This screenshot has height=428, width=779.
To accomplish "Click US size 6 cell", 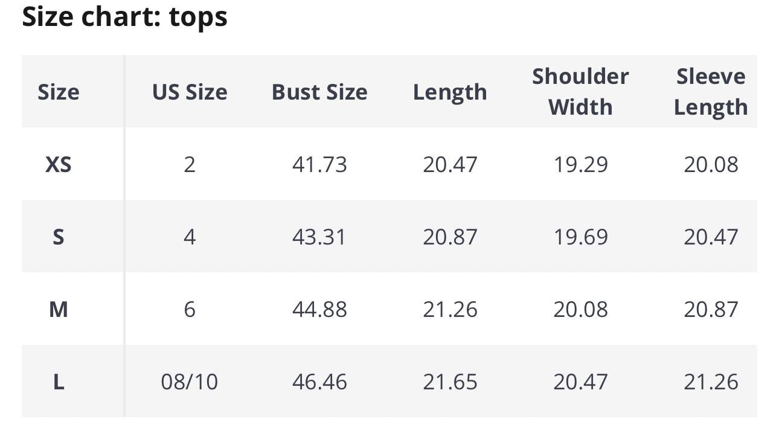I will coord(190,309).
